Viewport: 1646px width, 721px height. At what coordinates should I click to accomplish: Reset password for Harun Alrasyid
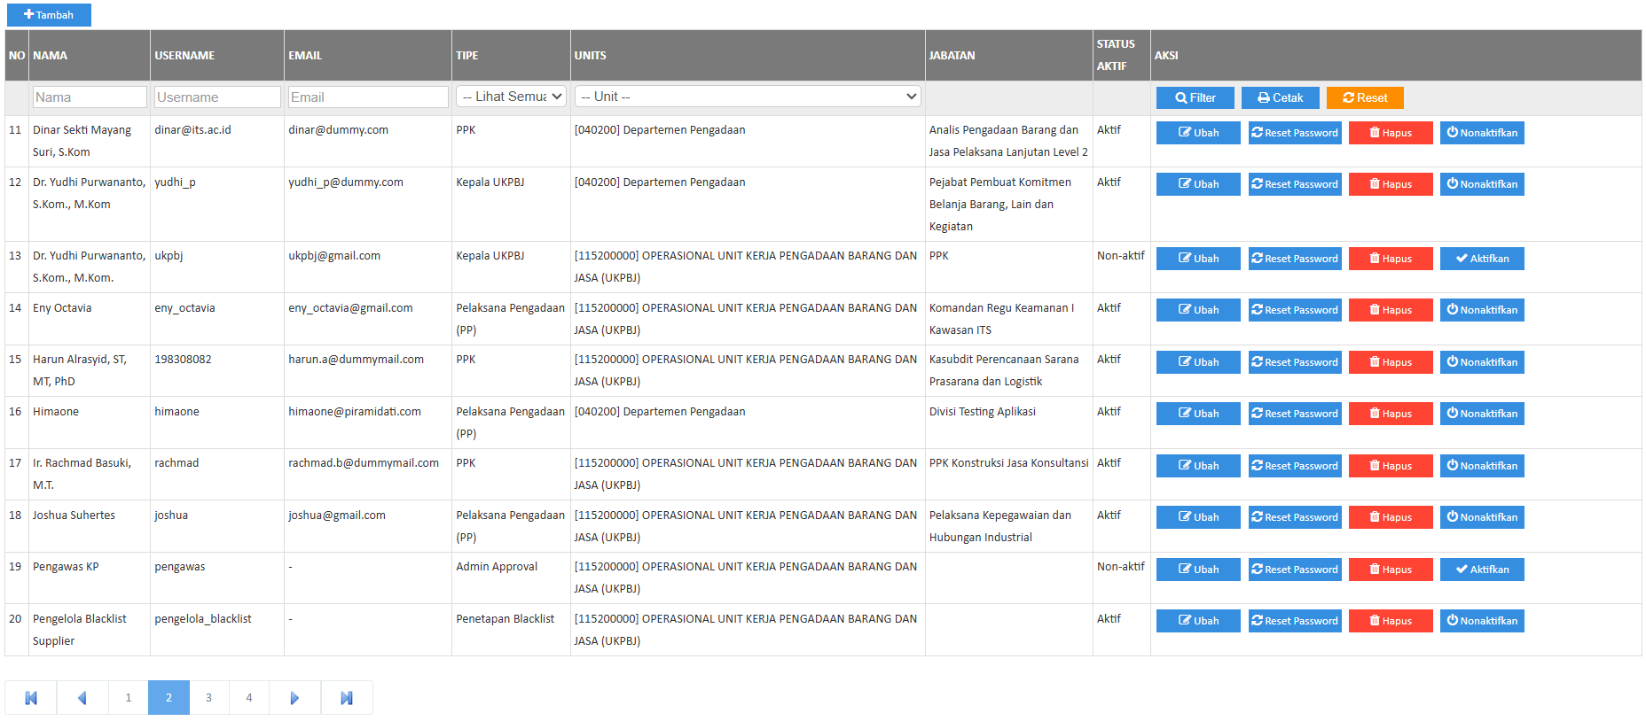click(x=1294, y=362)
